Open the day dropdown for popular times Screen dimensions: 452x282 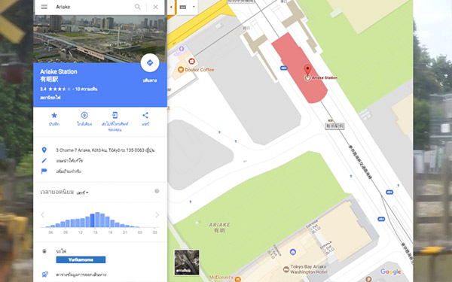82,193
